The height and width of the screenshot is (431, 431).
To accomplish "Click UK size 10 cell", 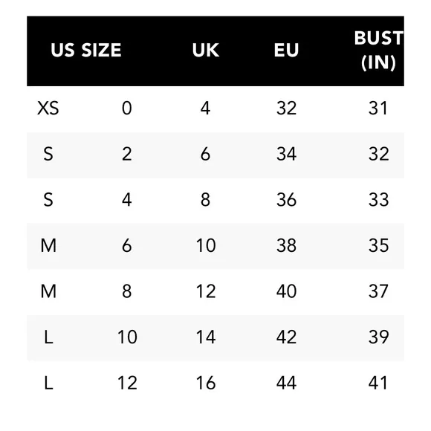I will pyautogui.click(x=206, y=245).
